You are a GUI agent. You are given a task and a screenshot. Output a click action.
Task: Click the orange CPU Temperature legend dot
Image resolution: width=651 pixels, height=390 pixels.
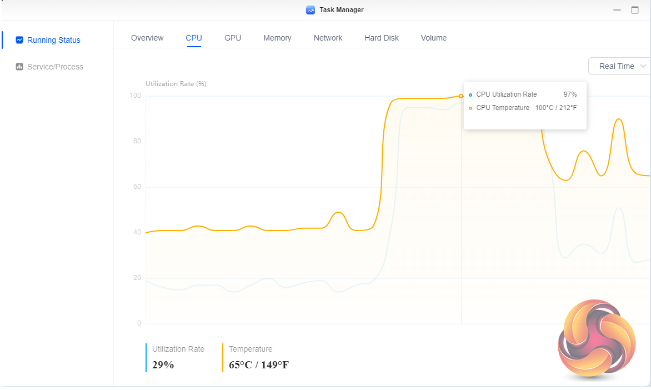[x=470, y=108]
